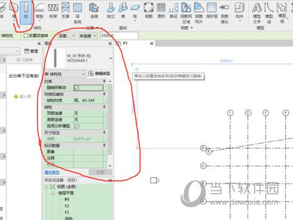Close the left family browser panel
The width and height of the screenshot is (293, 220).
[39, 43]
